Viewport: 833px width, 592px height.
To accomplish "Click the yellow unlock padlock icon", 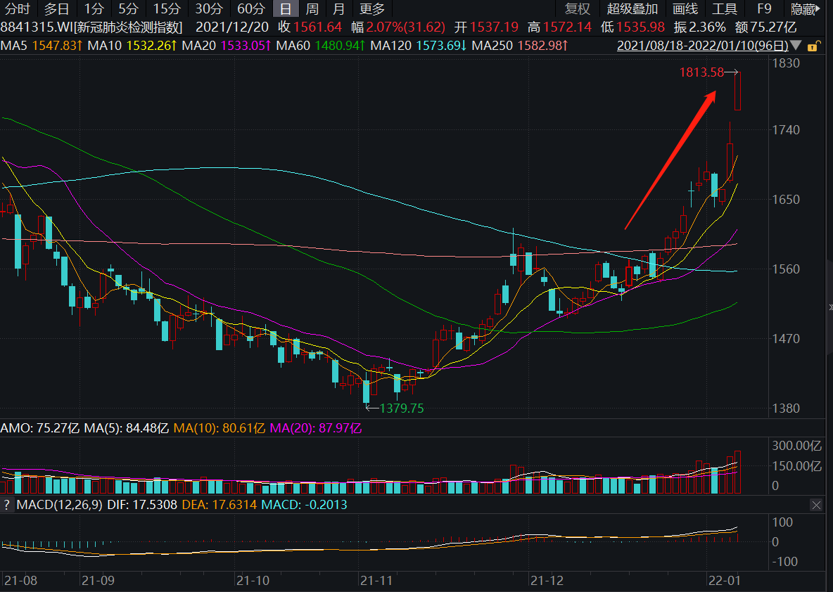I will 813,46.
